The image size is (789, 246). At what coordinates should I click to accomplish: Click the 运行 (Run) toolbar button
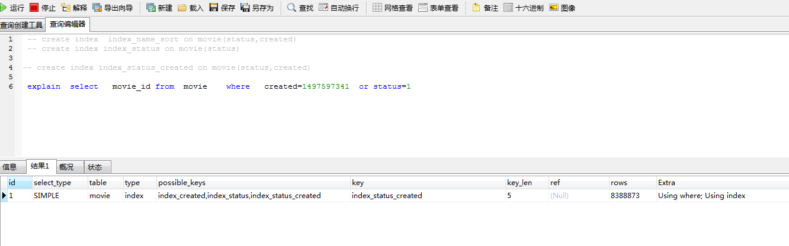pos(12,8)
